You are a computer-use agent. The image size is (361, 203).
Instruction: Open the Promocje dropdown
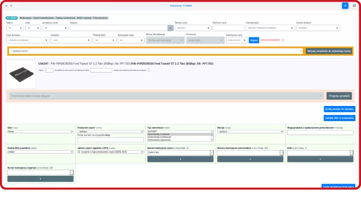205,40
